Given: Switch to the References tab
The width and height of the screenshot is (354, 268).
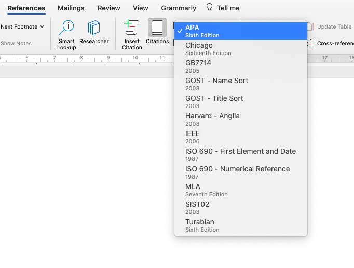Looking at the screenshot, I should [26, 8].
